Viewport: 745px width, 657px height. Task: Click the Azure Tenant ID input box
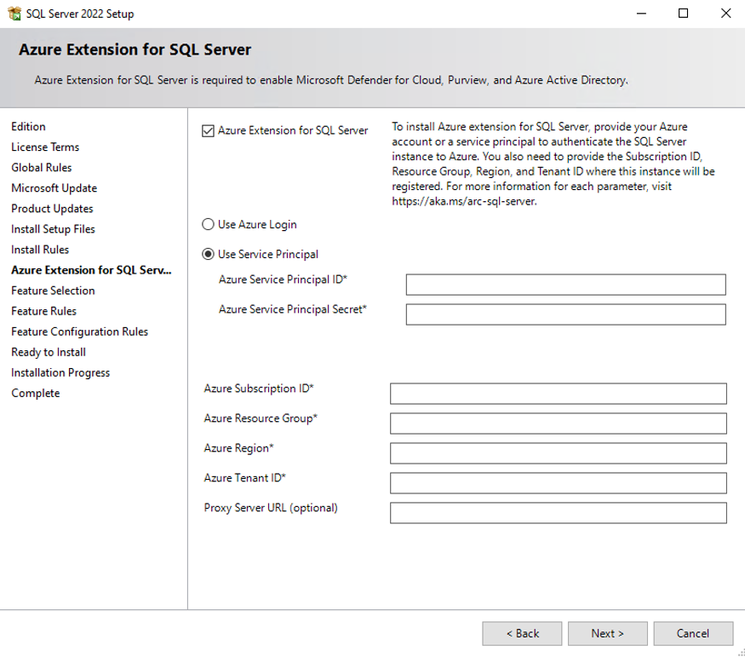[x=559, y=483]
